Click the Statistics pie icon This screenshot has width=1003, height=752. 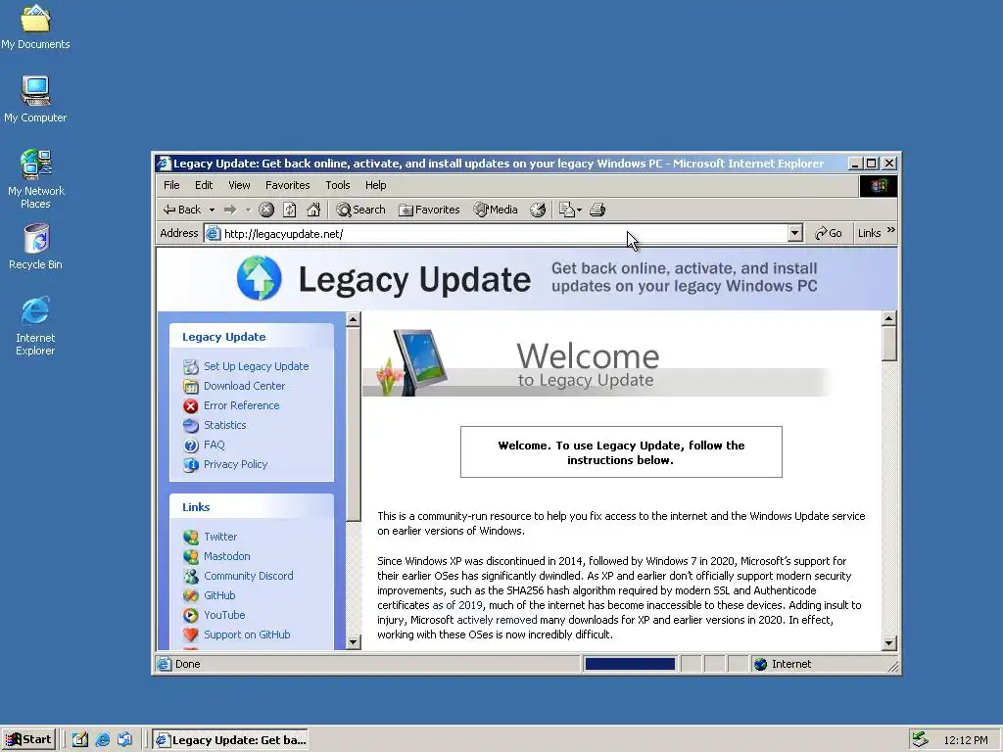191,425
